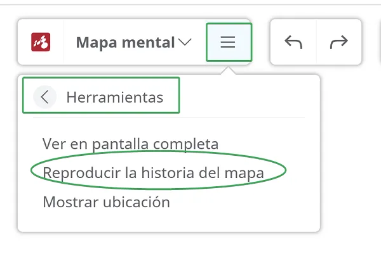Click the red MindMeister logo icon
This screenshot has height=261, width=381.
(41, 42)
